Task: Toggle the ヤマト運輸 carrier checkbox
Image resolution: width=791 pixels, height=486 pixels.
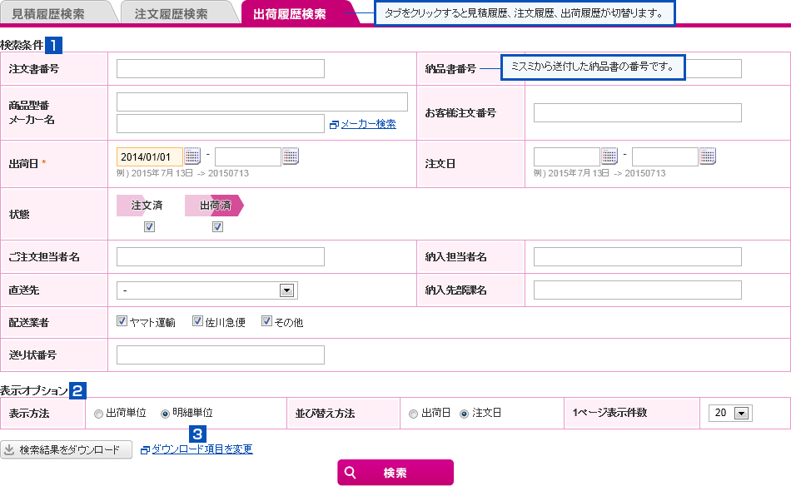Action: [122, 321]
